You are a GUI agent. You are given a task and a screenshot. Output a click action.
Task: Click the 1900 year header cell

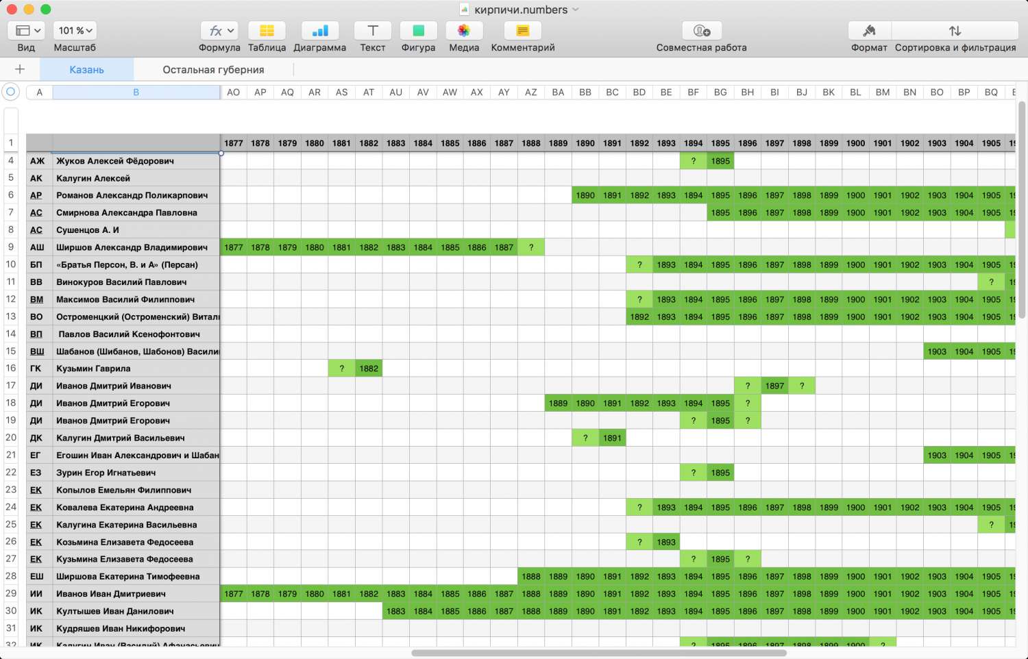pos(855,143)
